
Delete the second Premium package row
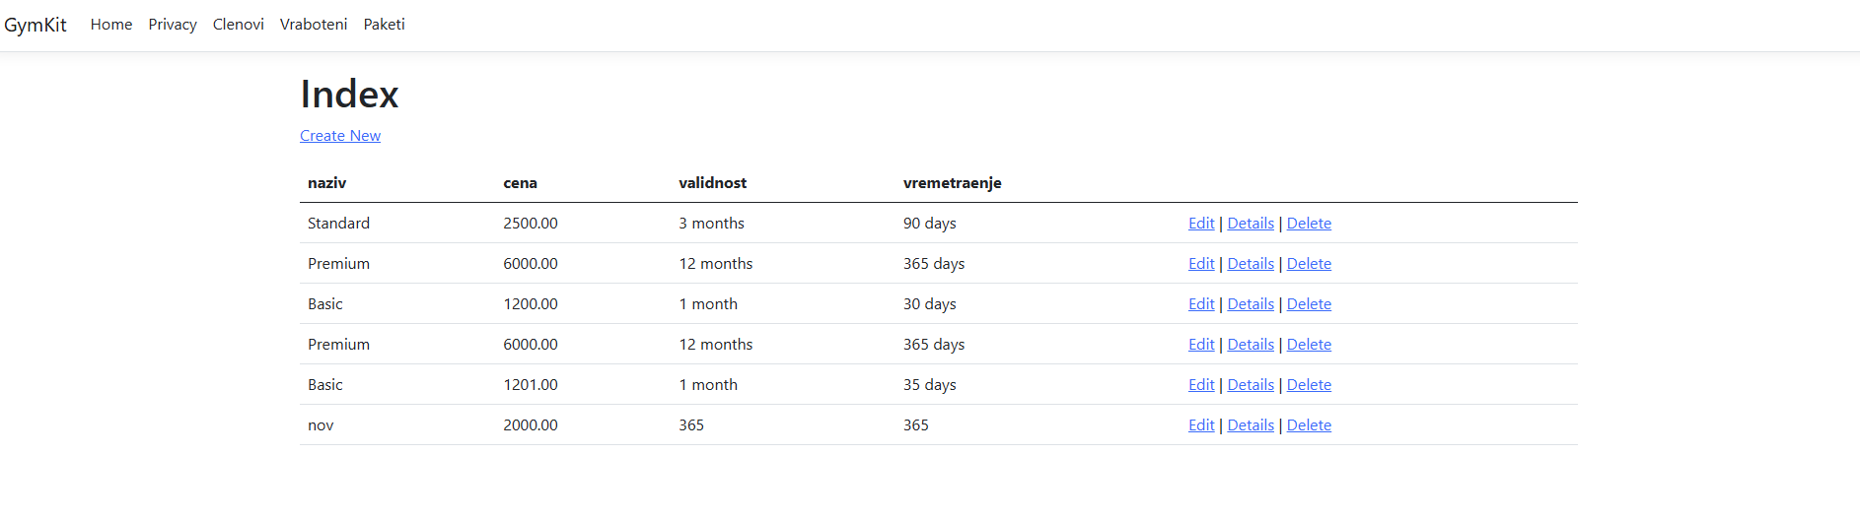click(1309, 345)
